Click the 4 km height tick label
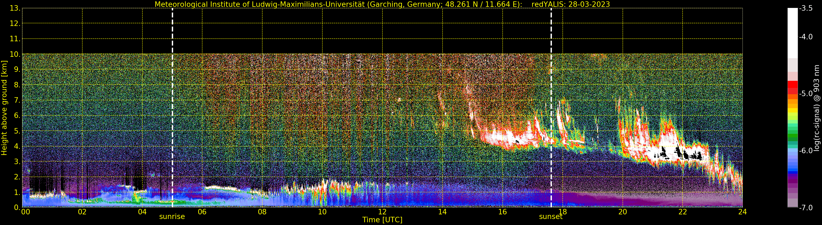Screen dimensions: 822x225 coord(17,146)
